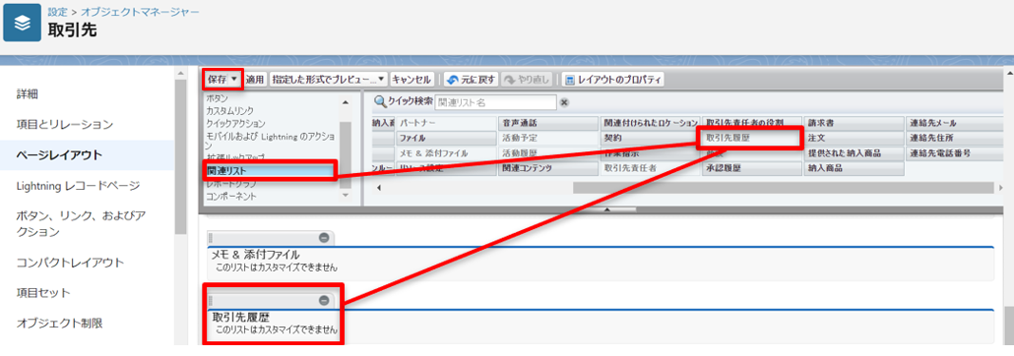This screenshot has height=356, width=1014.
Task: Click the 活動予定 palette item
Action: pos(547,138)
